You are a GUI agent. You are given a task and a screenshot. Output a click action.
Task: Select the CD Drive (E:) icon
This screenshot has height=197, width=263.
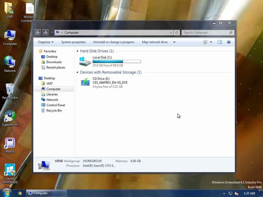point(85,82)
